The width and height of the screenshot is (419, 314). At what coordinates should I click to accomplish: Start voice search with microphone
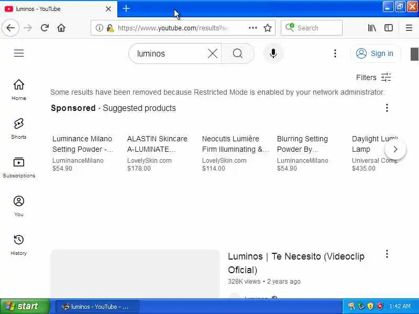[273, 53]
